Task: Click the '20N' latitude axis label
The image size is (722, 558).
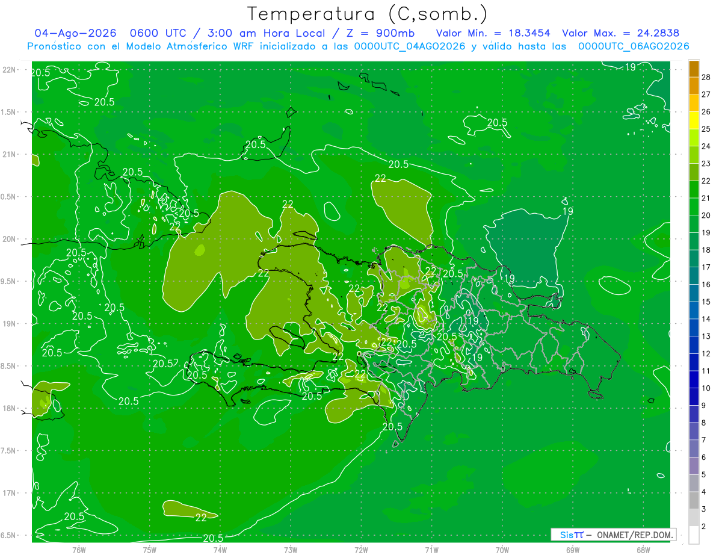Action: [10, 239]
